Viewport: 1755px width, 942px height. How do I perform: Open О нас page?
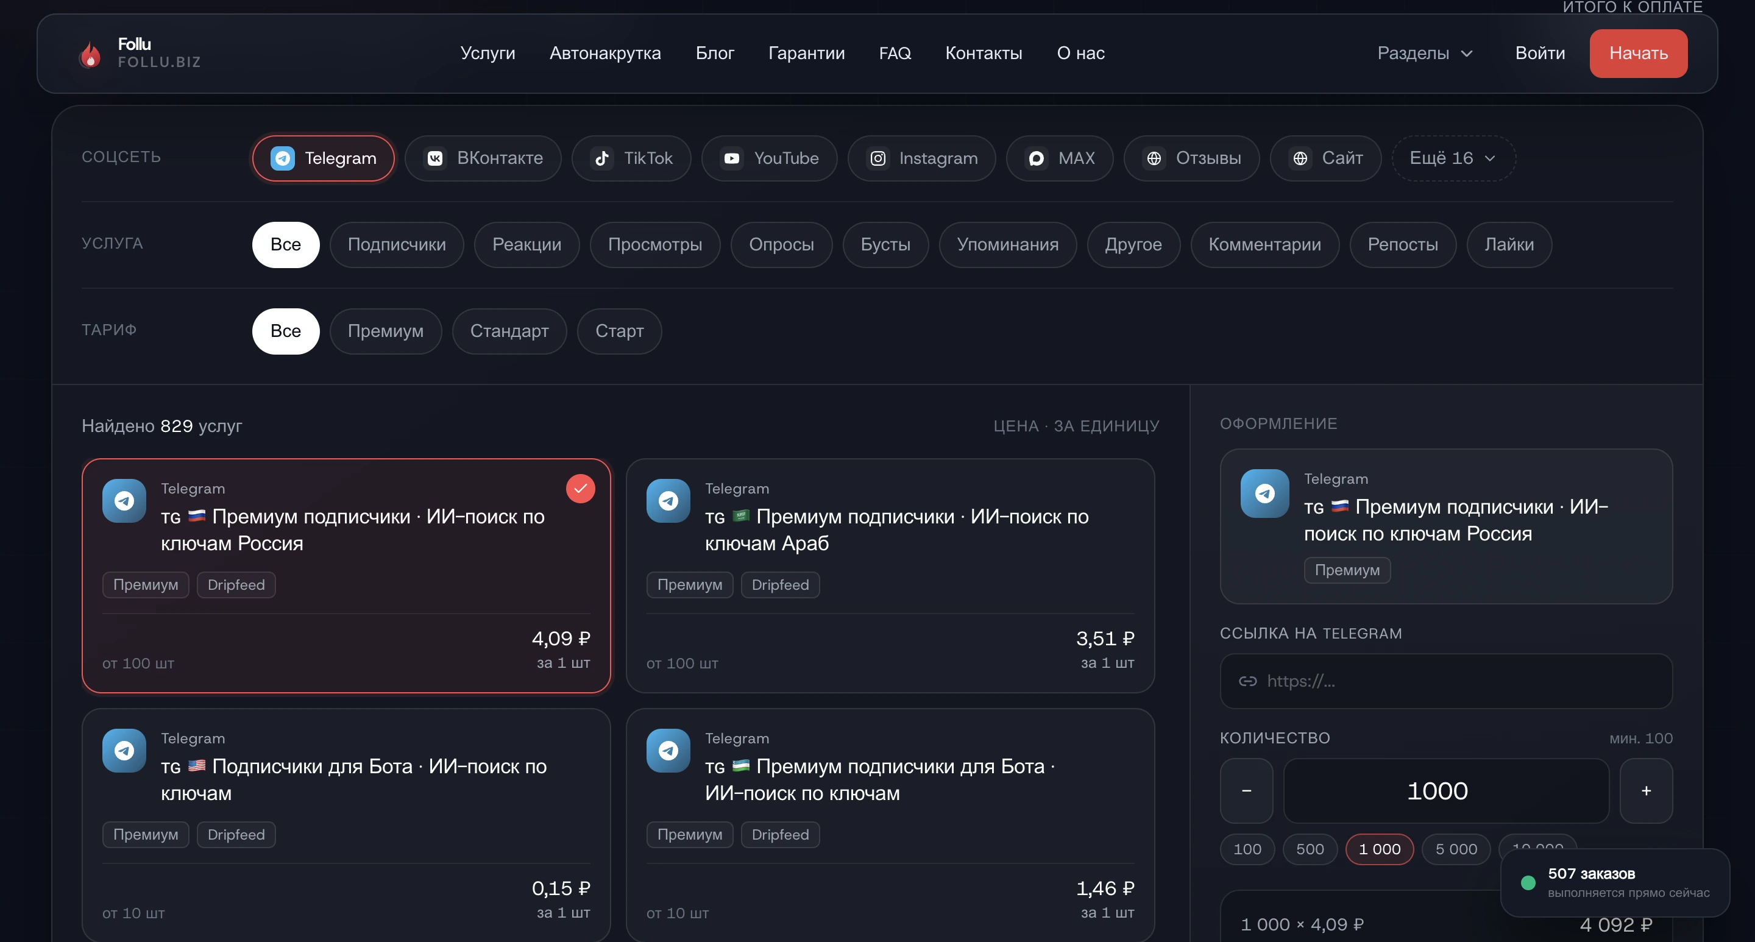point(1080,53)
